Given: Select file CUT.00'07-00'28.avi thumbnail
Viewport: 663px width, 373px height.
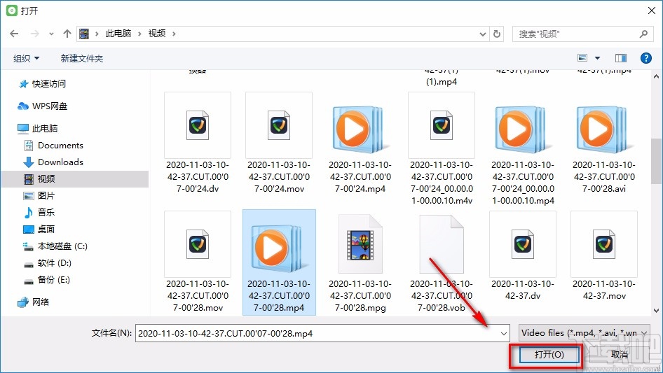Looking at the screenshot, I should point(604,129).
